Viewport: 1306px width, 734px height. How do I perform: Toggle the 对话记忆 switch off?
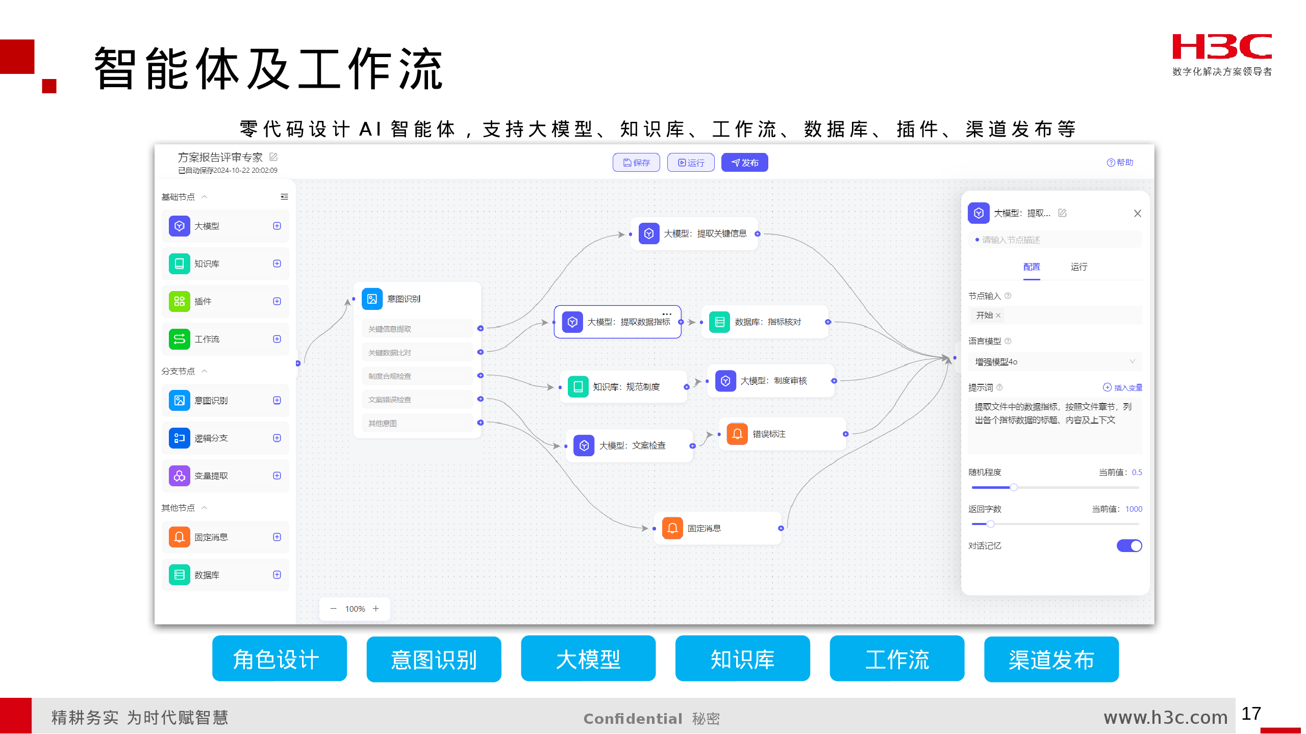tap(1129, 546)
